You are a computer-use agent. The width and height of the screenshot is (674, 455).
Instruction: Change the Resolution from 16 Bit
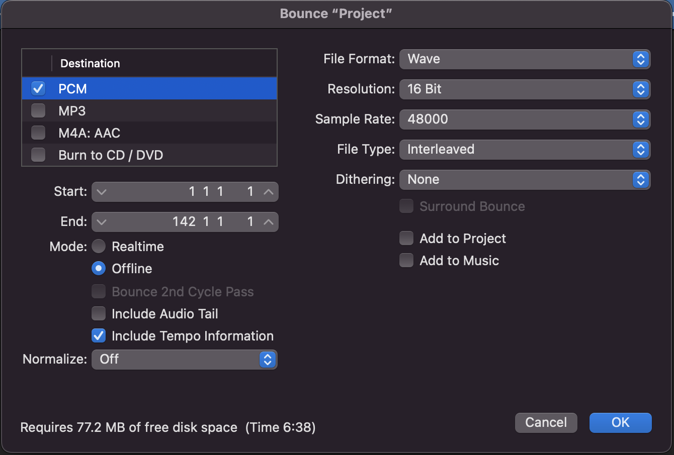coord(525,89)
